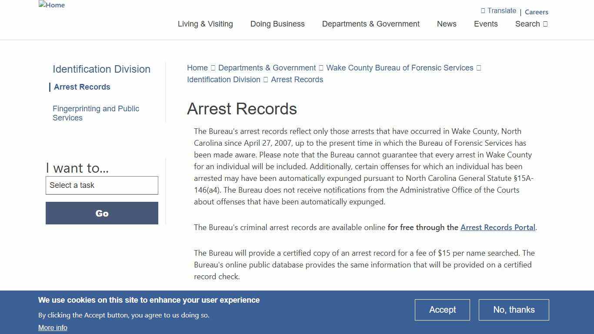Open the Search magnifier icon
Screen dimensions: 594x334
(545, 24)
